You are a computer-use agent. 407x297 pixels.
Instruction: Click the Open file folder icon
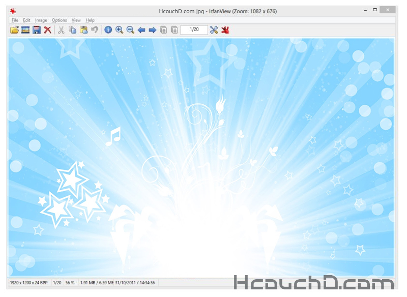click(x=14, y=30)
